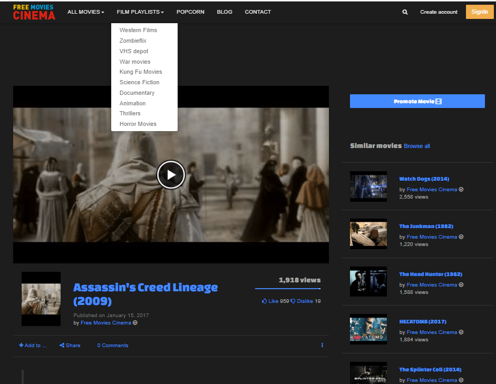Click the plus icon beside Add to
The image size is (496, 384).
(21, 345)
